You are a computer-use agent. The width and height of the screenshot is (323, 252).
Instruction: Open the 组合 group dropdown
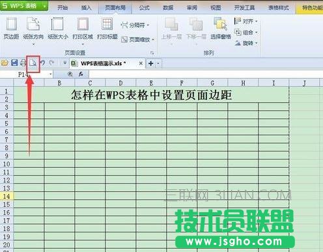coord(246,33)
